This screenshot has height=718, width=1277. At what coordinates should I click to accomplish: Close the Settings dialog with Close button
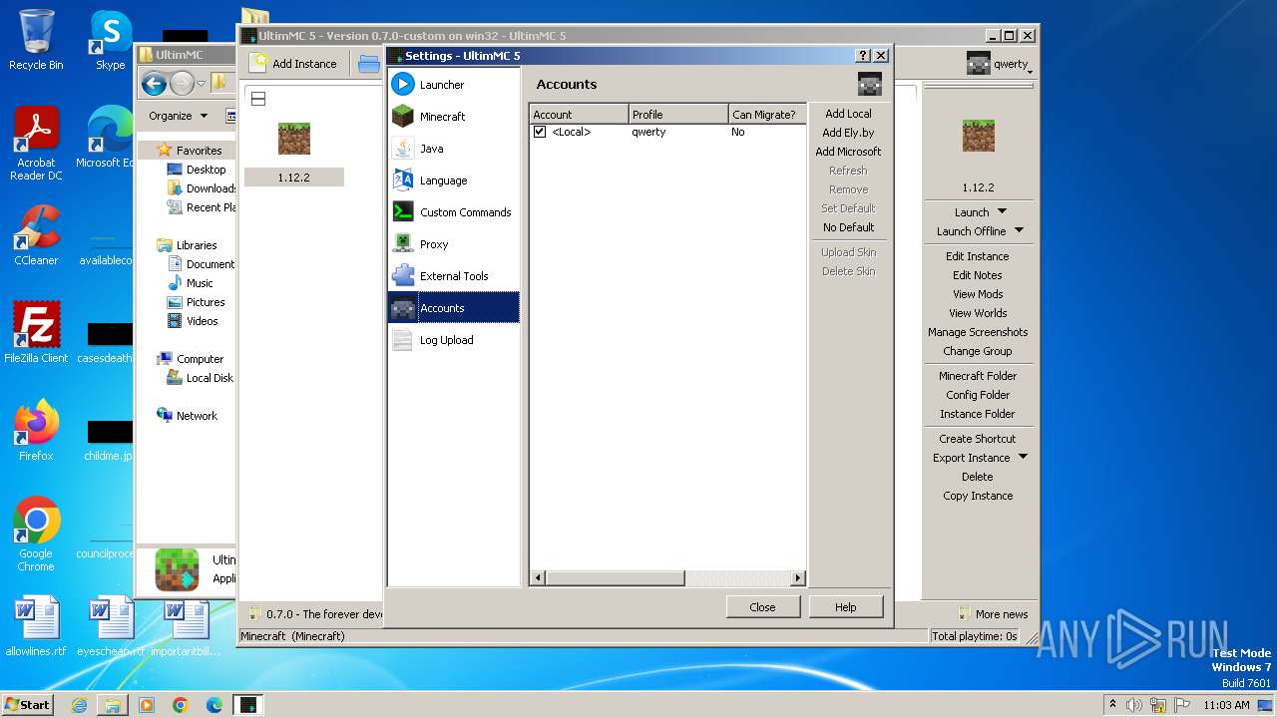point(762,606)
